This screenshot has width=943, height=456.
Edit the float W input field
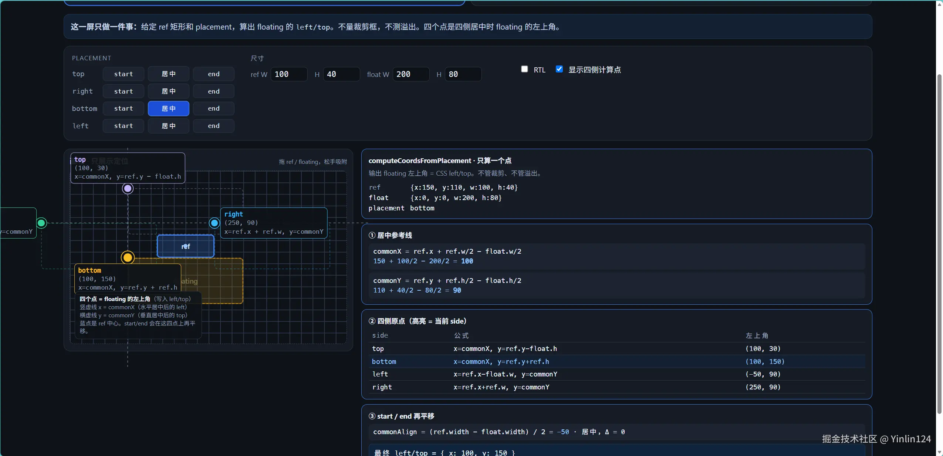(x=411, y=74)
